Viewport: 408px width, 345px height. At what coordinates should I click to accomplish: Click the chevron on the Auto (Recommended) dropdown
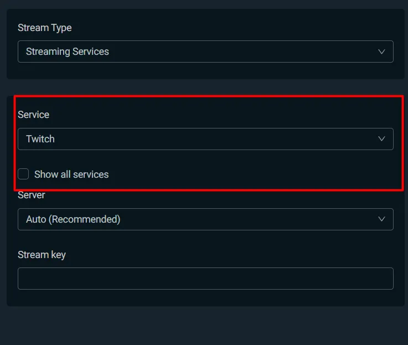[x=381, y=219]
